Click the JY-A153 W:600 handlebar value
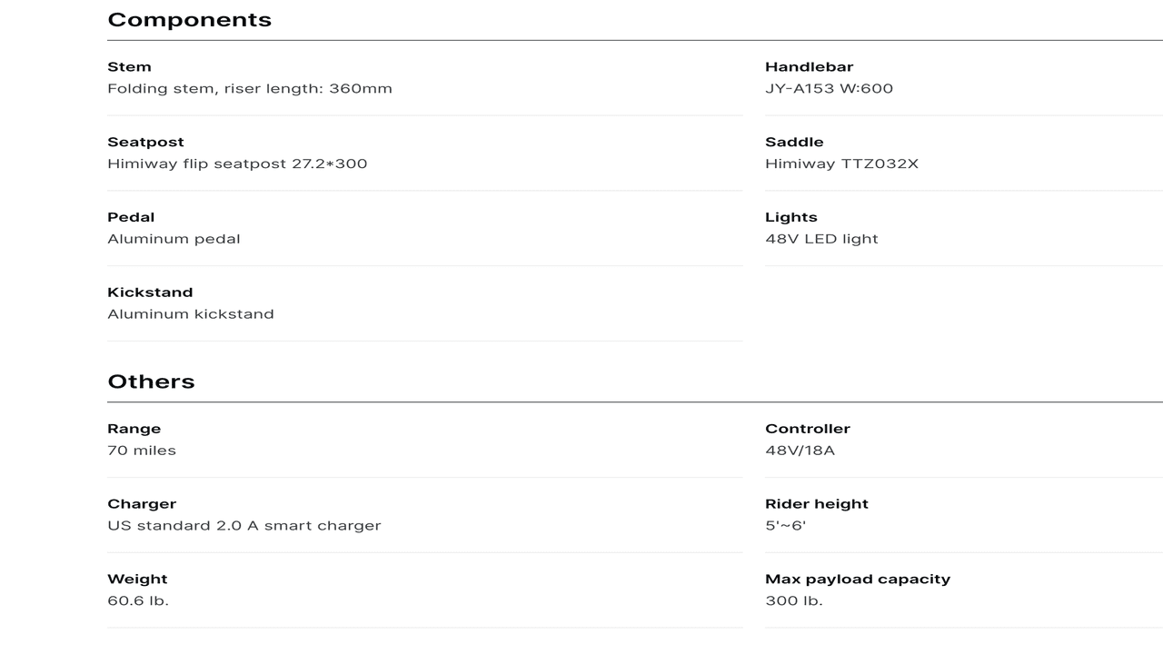 coord(829,89)
